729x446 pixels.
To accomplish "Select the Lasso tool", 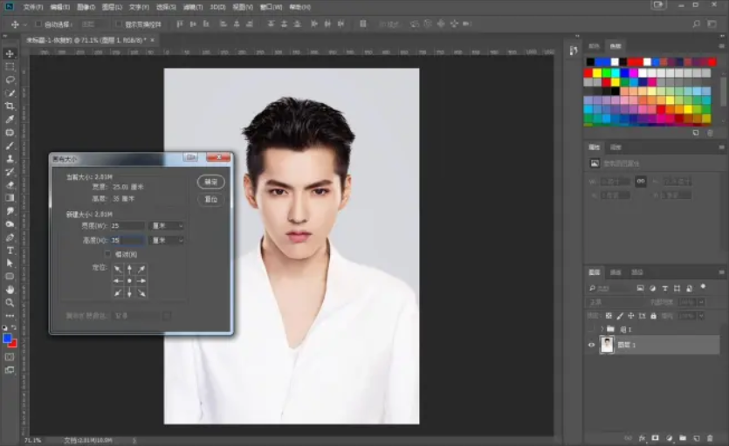I will [10, 79].
